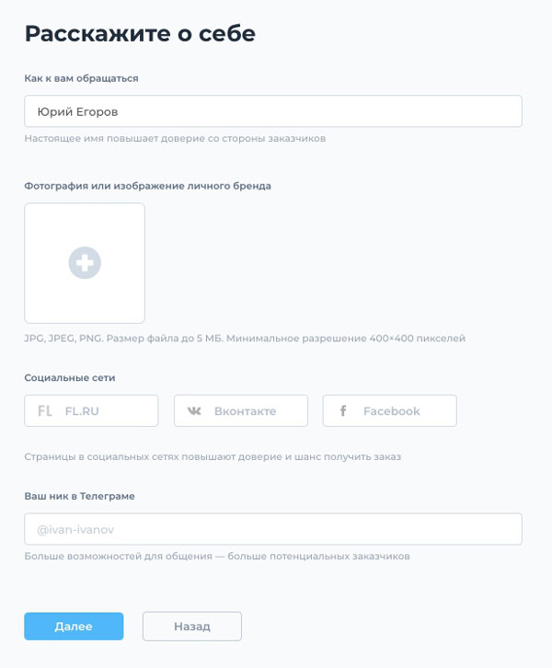Click the blue Далее button
This screenshot has height=668, width=552.
pos(74,627)
